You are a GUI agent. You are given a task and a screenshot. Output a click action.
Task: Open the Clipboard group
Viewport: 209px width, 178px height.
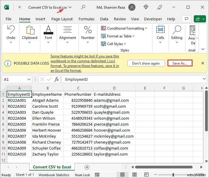(30, 34)
